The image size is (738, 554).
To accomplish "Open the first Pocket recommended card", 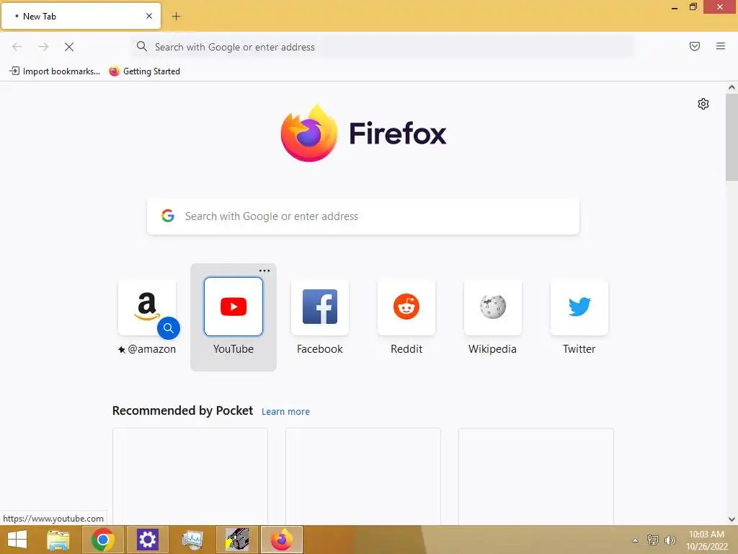I will [x=190, y=476].
